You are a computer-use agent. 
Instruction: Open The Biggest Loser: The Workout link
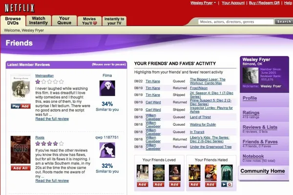(208, 81)
